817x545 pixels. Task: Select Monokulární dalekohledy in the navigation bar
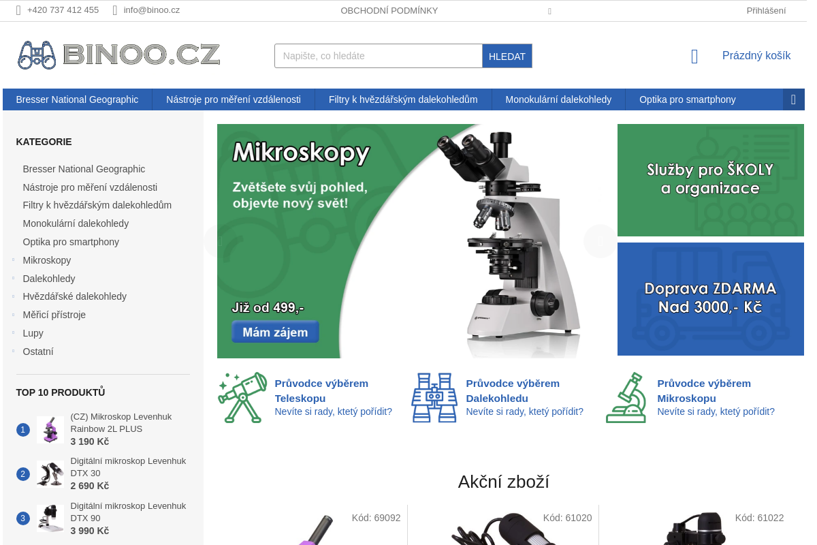558,99
